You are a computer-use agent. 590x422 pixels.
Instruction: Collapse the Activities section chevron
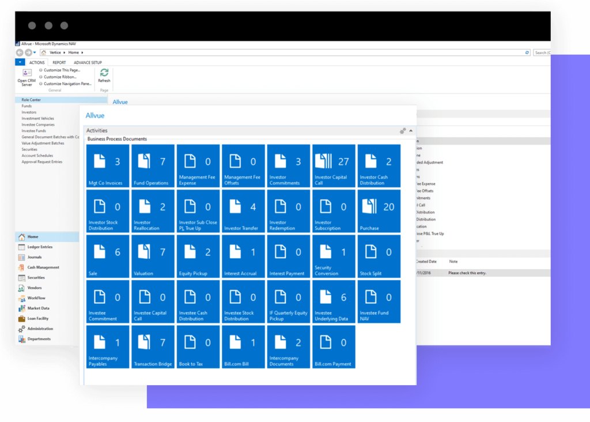(411, 131)
